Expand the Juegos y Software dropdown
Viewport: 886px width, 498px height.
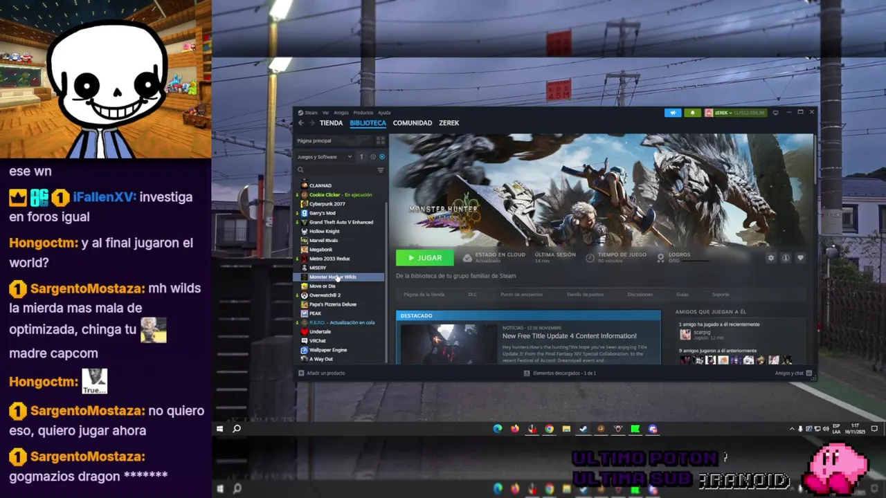click(x=325, y=157)
